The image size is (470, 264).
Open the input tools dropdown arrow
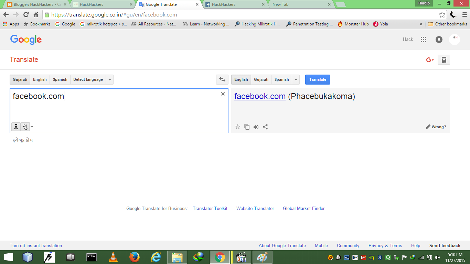click(32, 127)
